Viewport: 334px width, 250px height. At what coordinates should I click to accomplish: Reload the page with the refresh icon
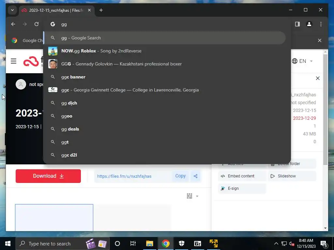click(37, 24)
